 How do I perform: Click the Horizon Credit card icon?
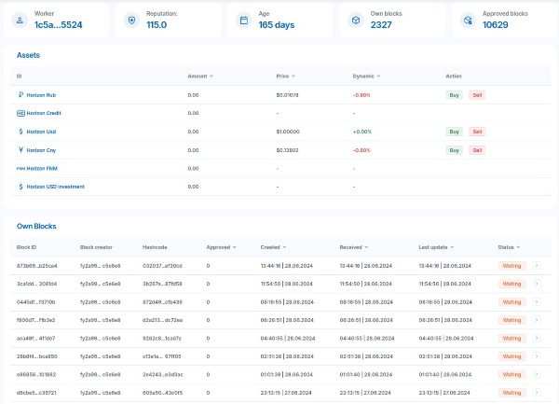tap(21, 113)
